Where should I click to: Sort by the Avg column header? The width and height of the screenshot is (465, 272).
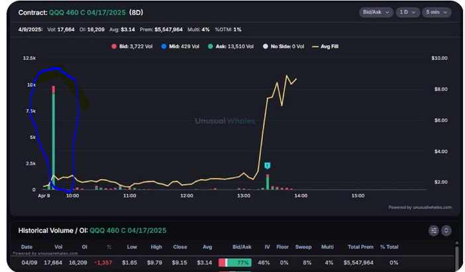pos(207,247)
